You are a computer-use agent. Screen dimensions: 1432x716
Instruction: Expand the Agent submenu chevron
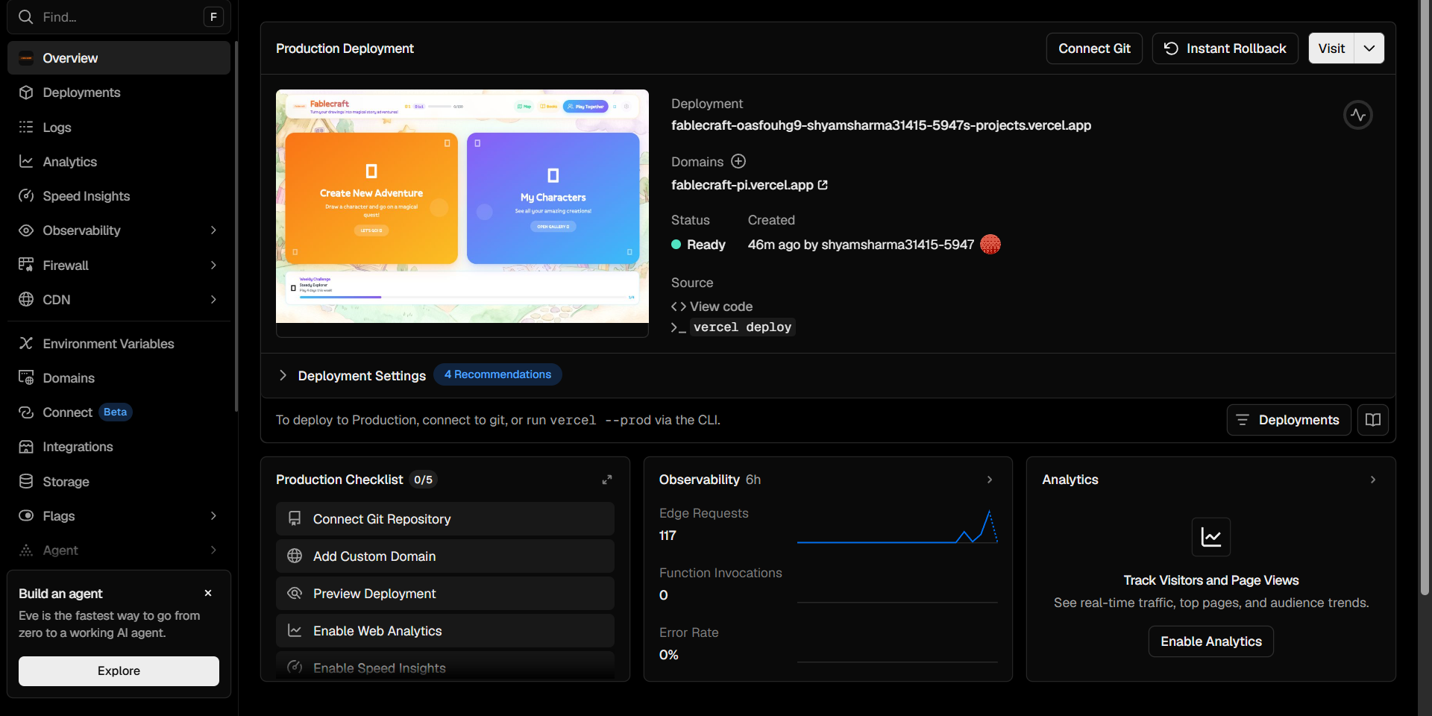click(x=213, y=550)
